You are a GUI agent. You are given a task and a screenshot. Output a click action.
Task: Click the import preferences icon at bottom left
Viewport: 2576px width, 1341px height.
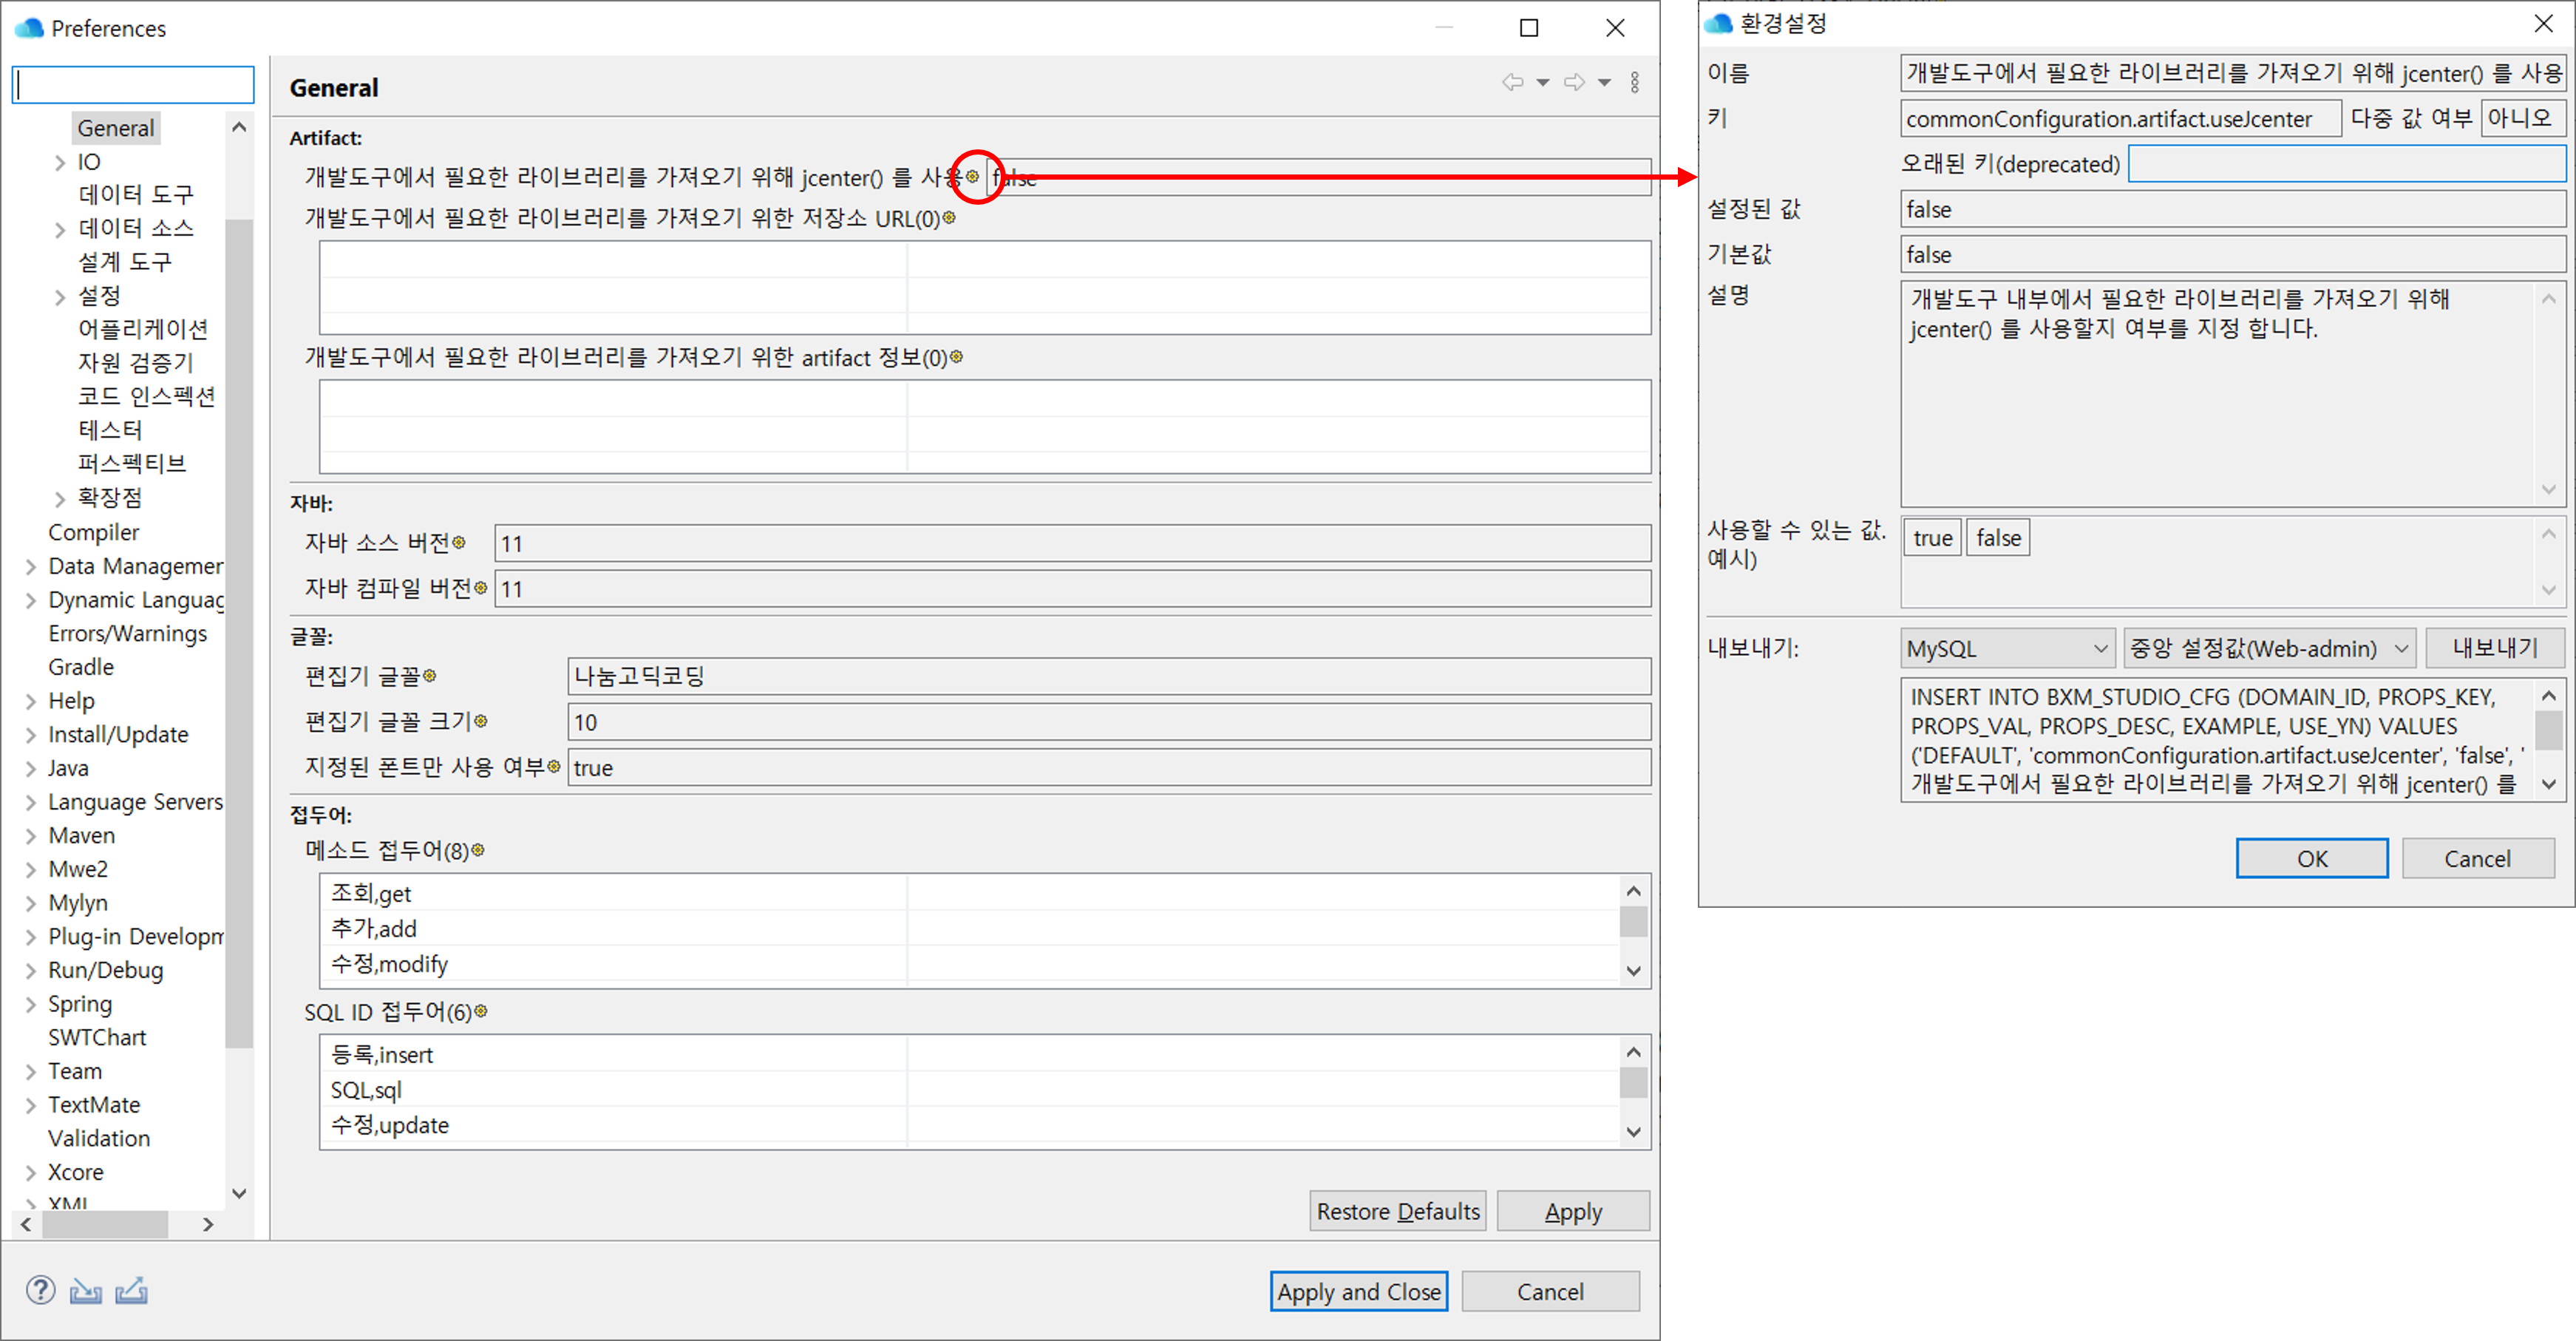point(86,1291)
